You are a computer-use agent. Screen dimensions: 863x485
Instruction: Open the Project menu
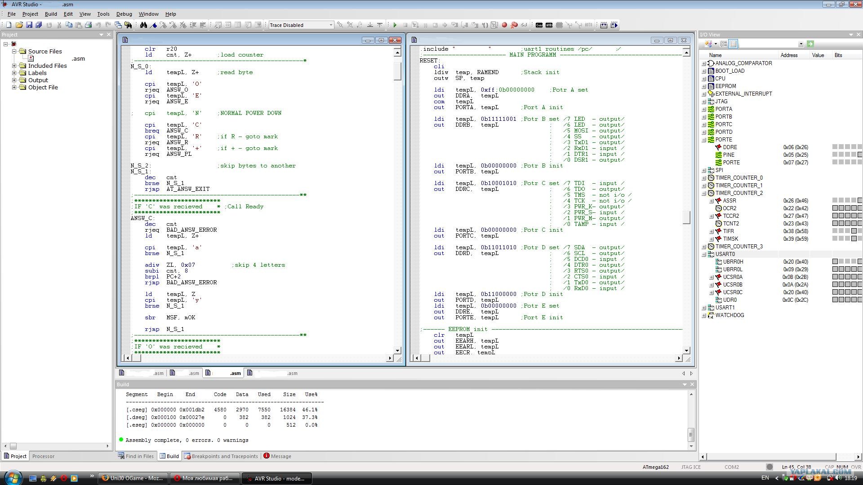(30, 14)
